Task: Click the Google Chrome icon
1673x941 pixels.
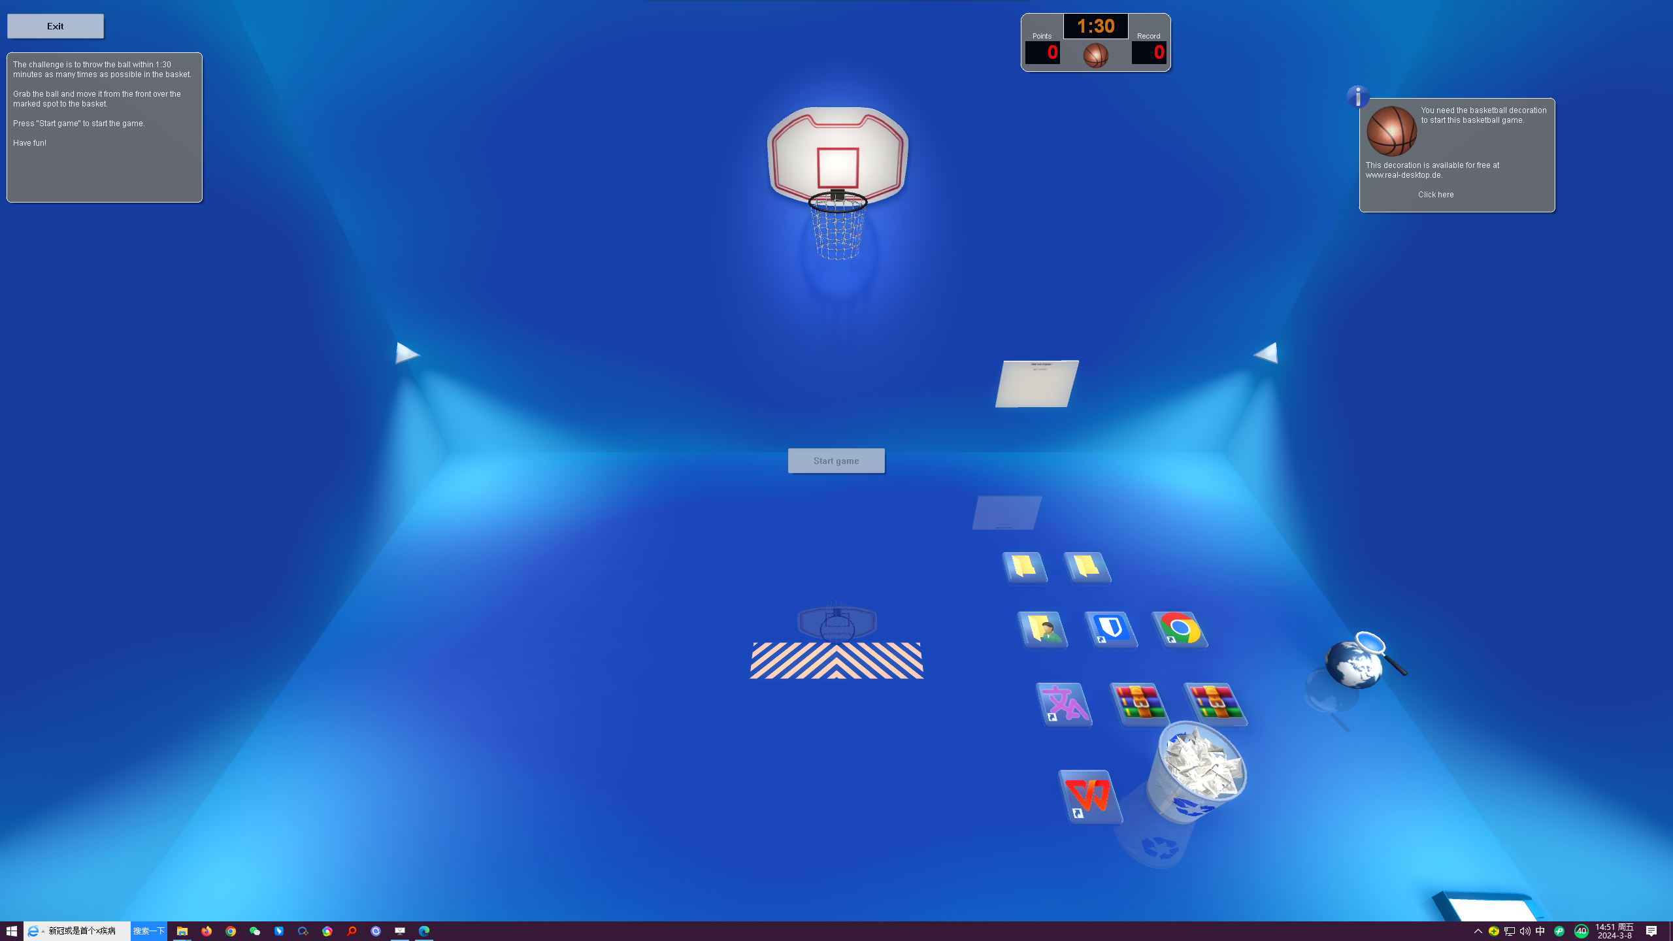Action: coord(1181,627)
